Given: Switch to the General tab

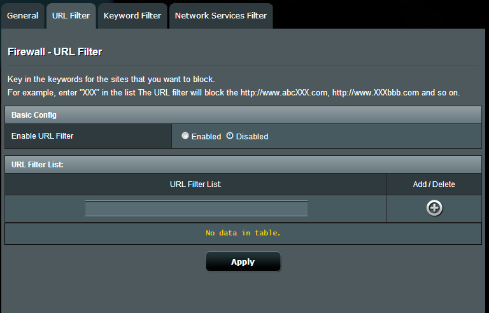Looking at the screenshot, I should coord(23,15).
